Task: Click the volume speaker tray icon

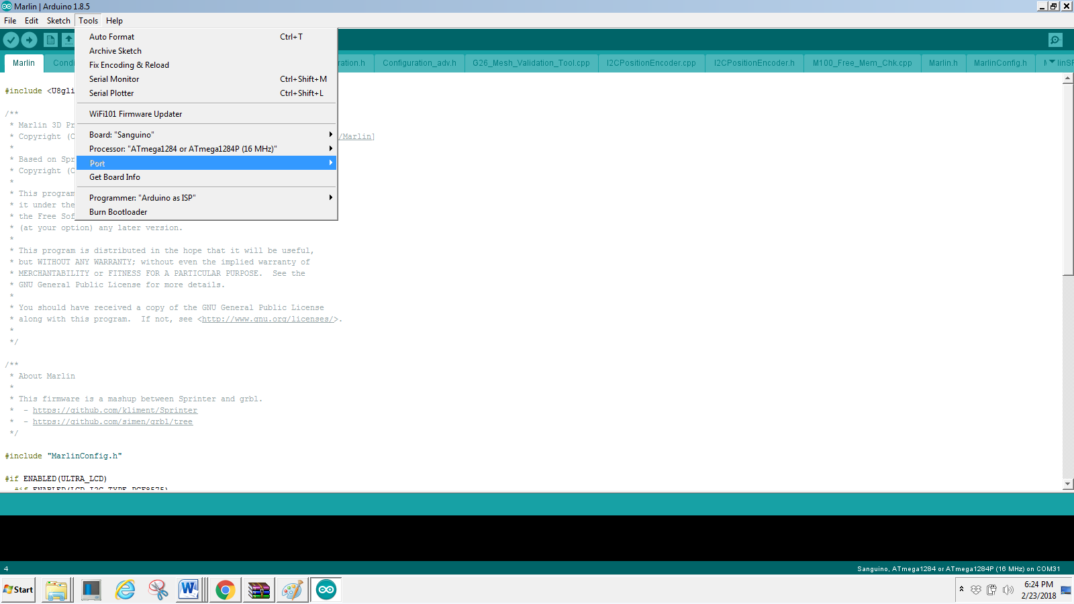Action: (1008, 590)
